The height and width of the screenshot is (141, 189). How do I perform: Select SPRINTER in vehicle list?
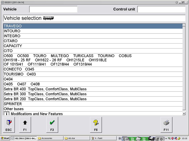(x=93, y=104)
